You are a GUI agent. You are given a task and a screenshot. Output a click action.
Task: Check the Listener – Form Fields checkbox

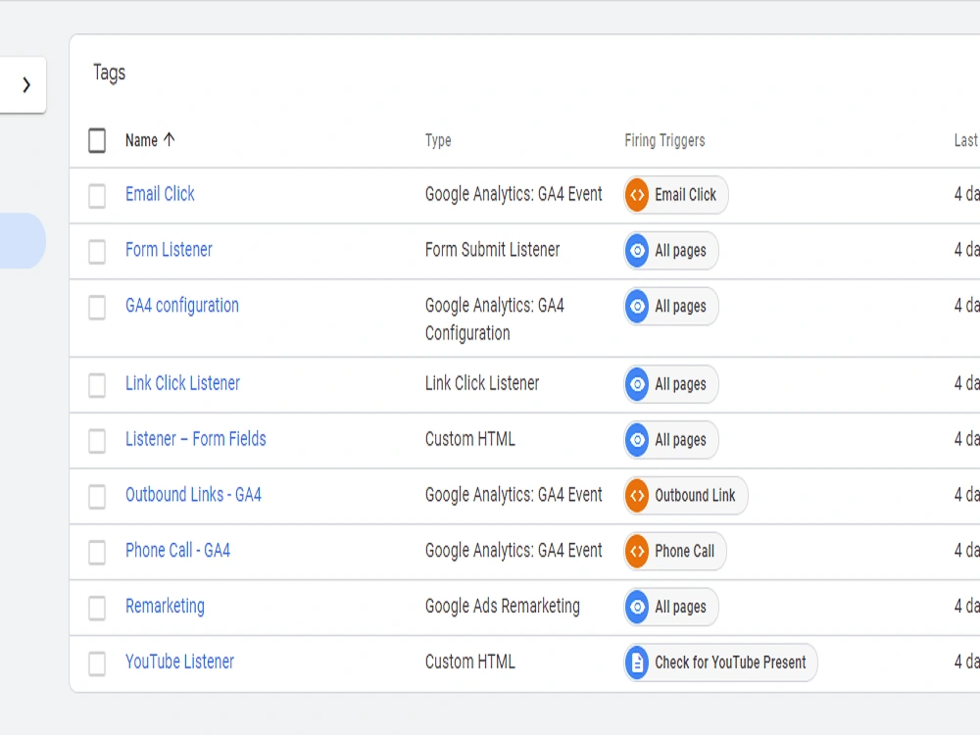(x=97, y=441)
